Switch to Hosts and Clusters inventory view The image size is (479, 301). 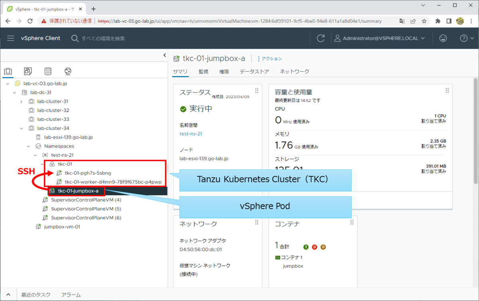point(8,71)
